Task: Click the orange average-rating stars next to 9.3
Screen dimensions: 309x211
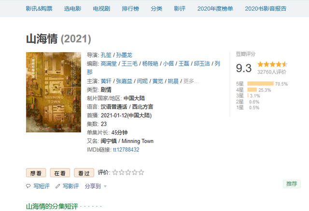Action: (272, 64)
